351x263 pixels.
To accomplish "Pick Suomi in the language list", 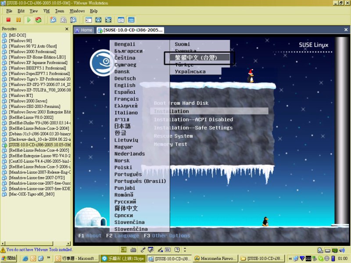I will tap(183, 44).
